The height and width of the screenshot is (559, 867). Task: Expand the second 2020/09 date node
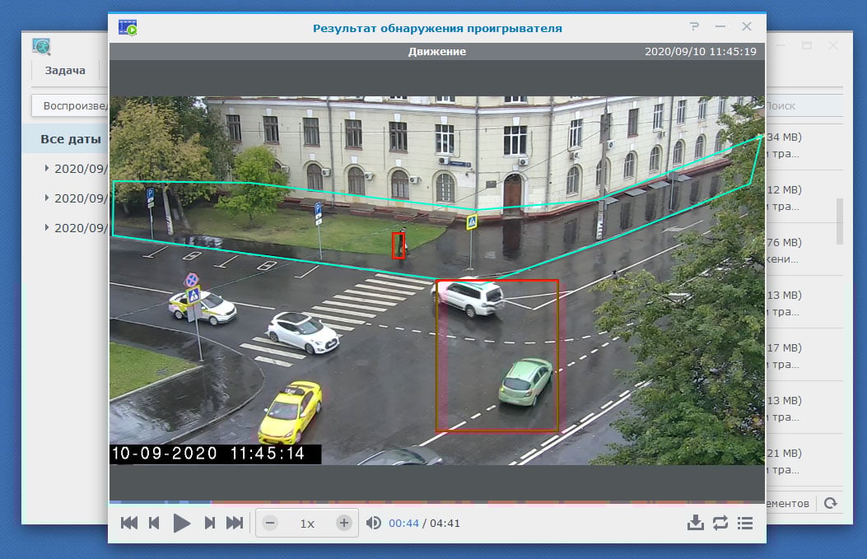(48, 198)
